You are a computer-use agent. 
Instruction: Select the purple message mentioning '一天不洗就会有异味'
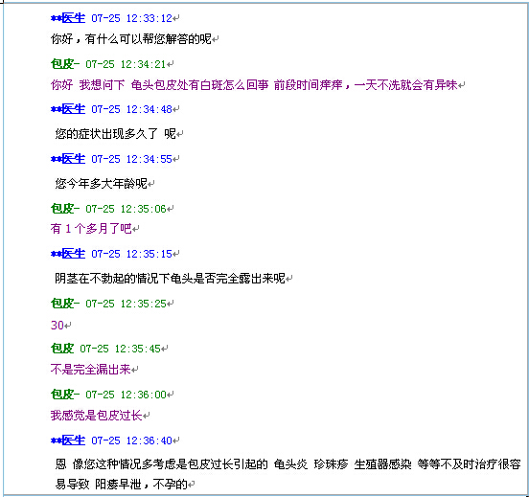tap(254, 84)
